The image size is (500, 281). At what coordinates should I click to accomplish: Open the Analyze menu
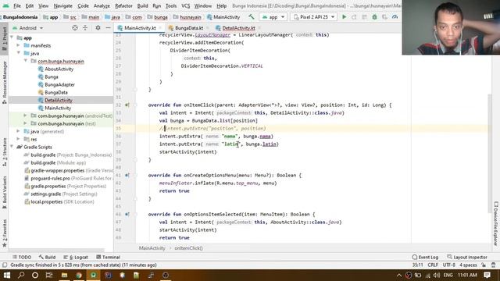(x=102, y=5)
